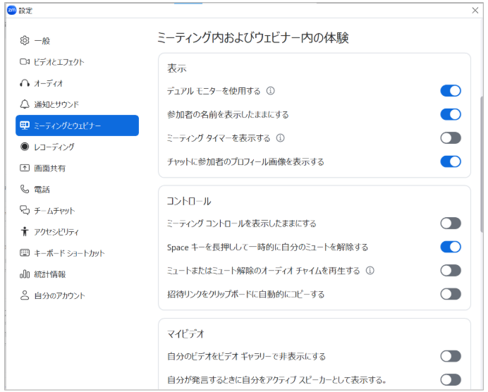Open the オーディオ settings tab
The height and width of the screenshot is (392, 488).
[x=77, y=83]
